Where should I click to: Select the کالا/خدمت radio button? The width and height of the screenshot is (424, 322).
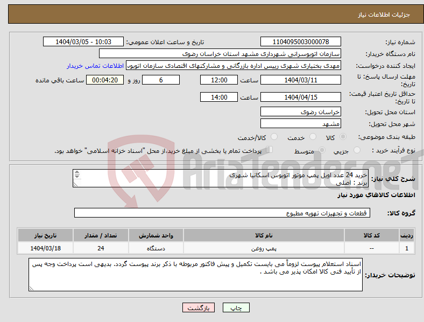[x=274, y=137]
